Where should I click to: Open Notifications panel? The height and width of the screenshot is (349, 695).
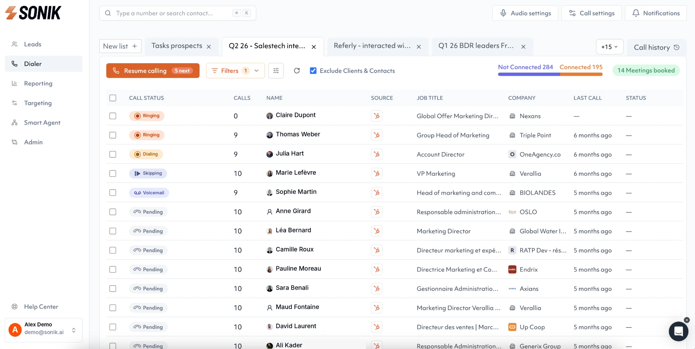(656, 13)
